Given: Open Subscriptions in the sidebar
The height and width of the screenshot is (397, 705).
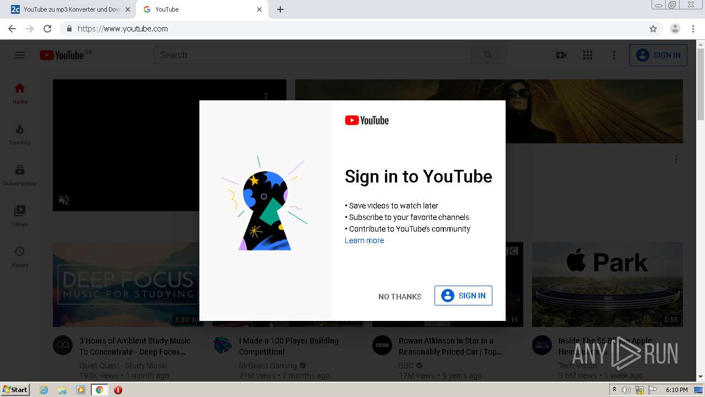Looking at the screenshot, I should [20, 175].
